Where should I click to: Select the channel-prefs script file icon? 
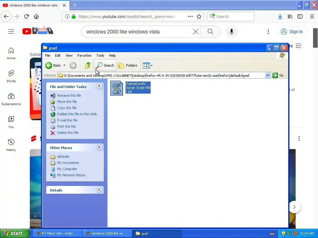point(117,88)
